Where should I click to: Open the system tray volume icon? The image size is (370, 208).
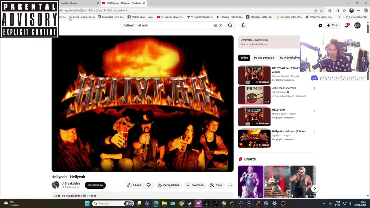349,203
